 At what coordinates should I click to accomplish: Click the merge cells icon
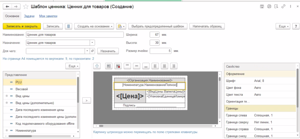pos(109,66)
